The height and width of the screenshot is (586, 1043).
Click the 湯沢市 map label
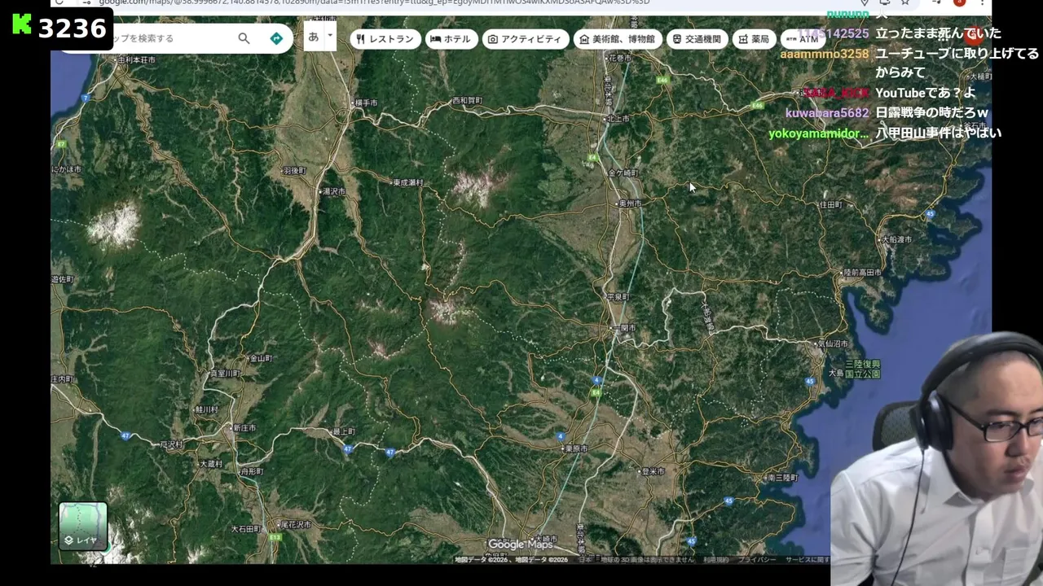coord(334,192)
